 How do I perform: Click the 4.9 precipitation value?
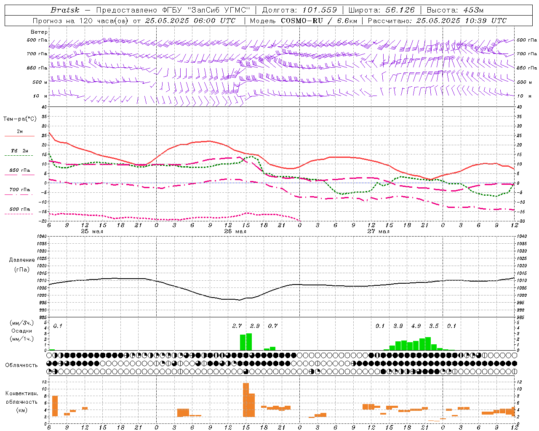[416, 326]
